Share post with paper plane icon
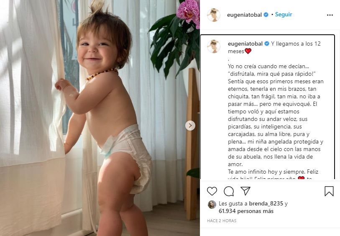 [245, 191]
